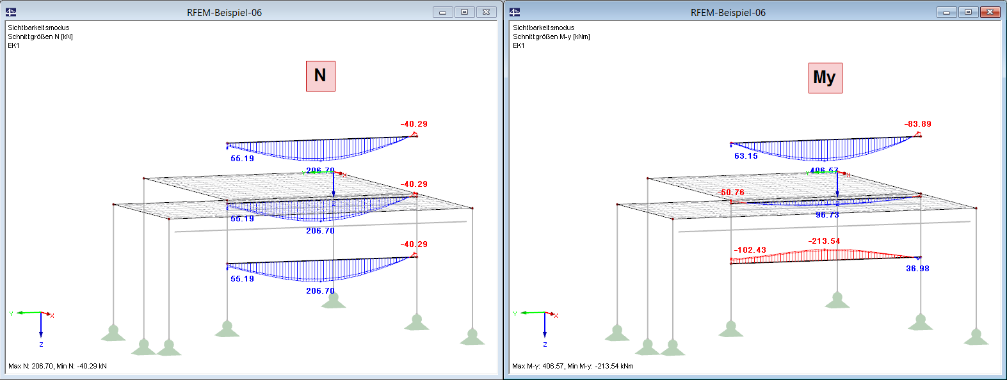Viewport: 1007px width, 380px height.
Task: Click the RFEM app icon in left window title bar
Action: pos(11,12)
